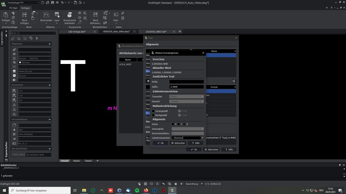The height and width of the screenshot is (194, 346).
Task: Click Abbrechen in Weitere Formatoptionen dialog
Action: point(178,143)
